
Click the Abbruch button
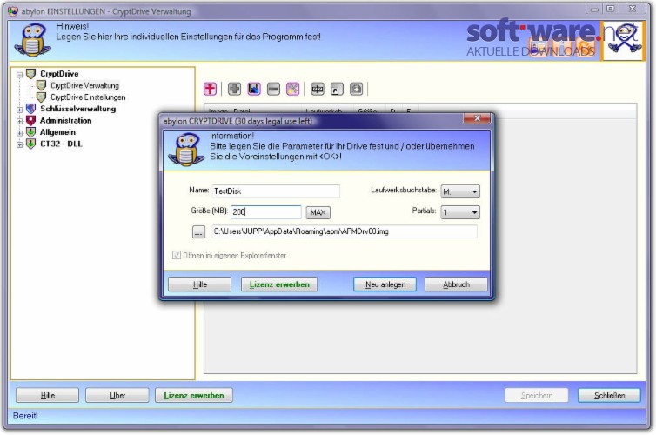[456, 284]
